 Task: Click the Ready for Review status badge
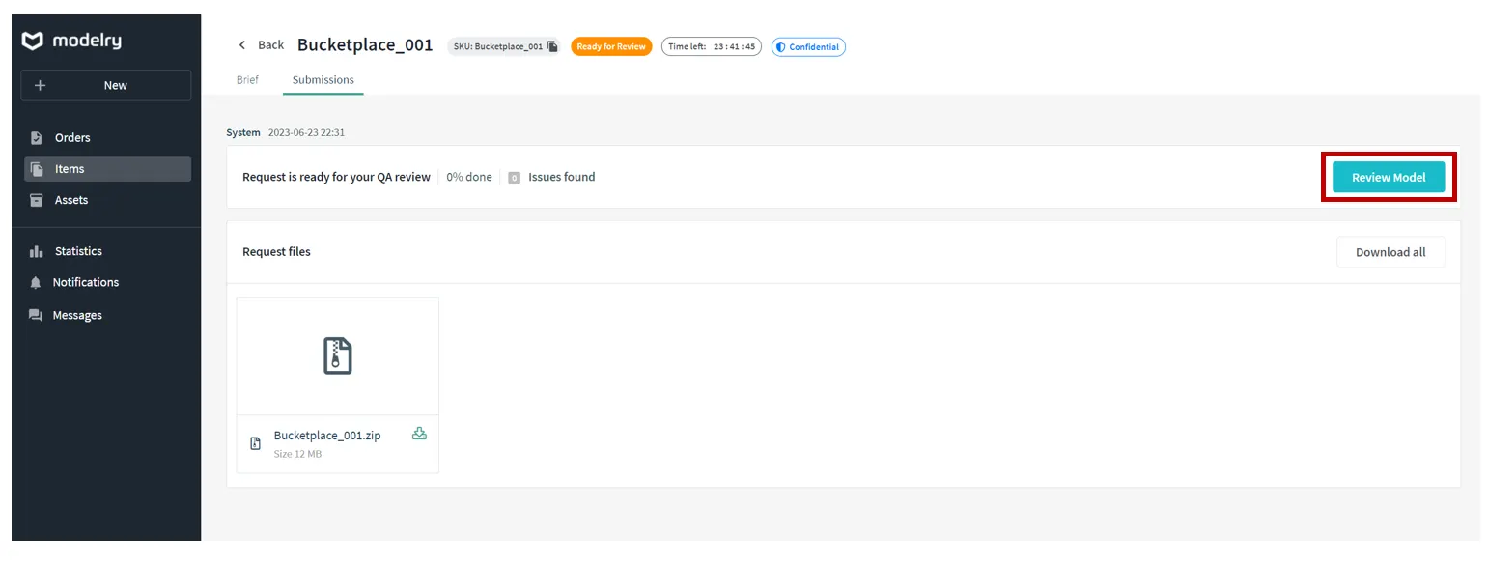[x=611, y=46]
